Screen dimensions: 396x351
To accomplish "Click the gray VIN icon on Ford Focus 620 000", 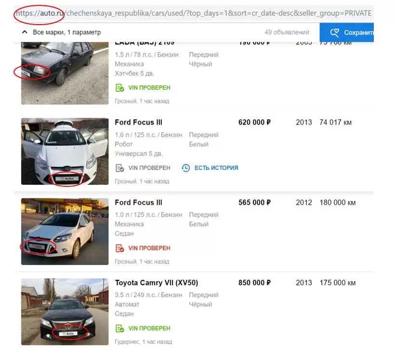I will (x=119, y=168).
